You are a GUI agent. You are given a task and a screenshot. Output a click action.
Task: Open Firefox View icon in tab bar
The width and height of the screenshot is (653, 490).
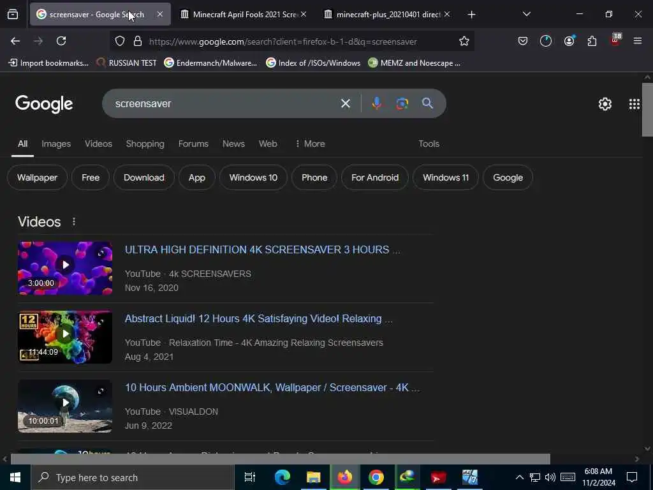click(x=13, y=15)
